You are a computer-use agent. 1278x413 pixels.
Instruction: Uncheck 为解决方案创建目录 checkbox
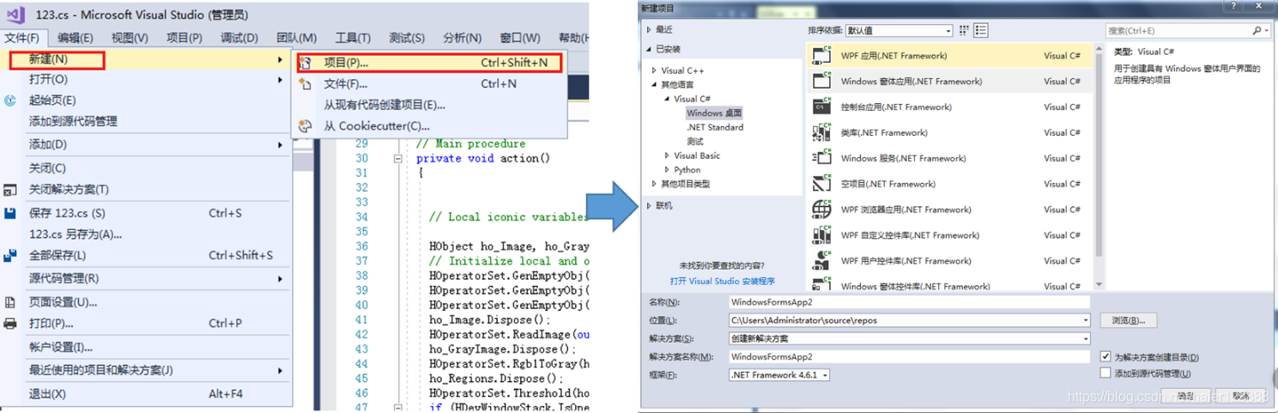pyautogui.click(x=1105, y=356)
